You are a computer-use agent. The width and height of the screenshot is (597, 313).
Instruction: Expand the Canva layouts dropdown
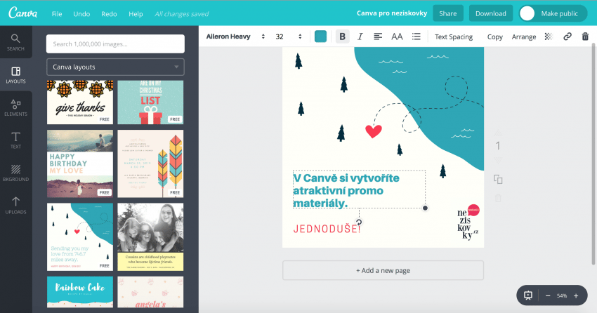pos(115,67)
